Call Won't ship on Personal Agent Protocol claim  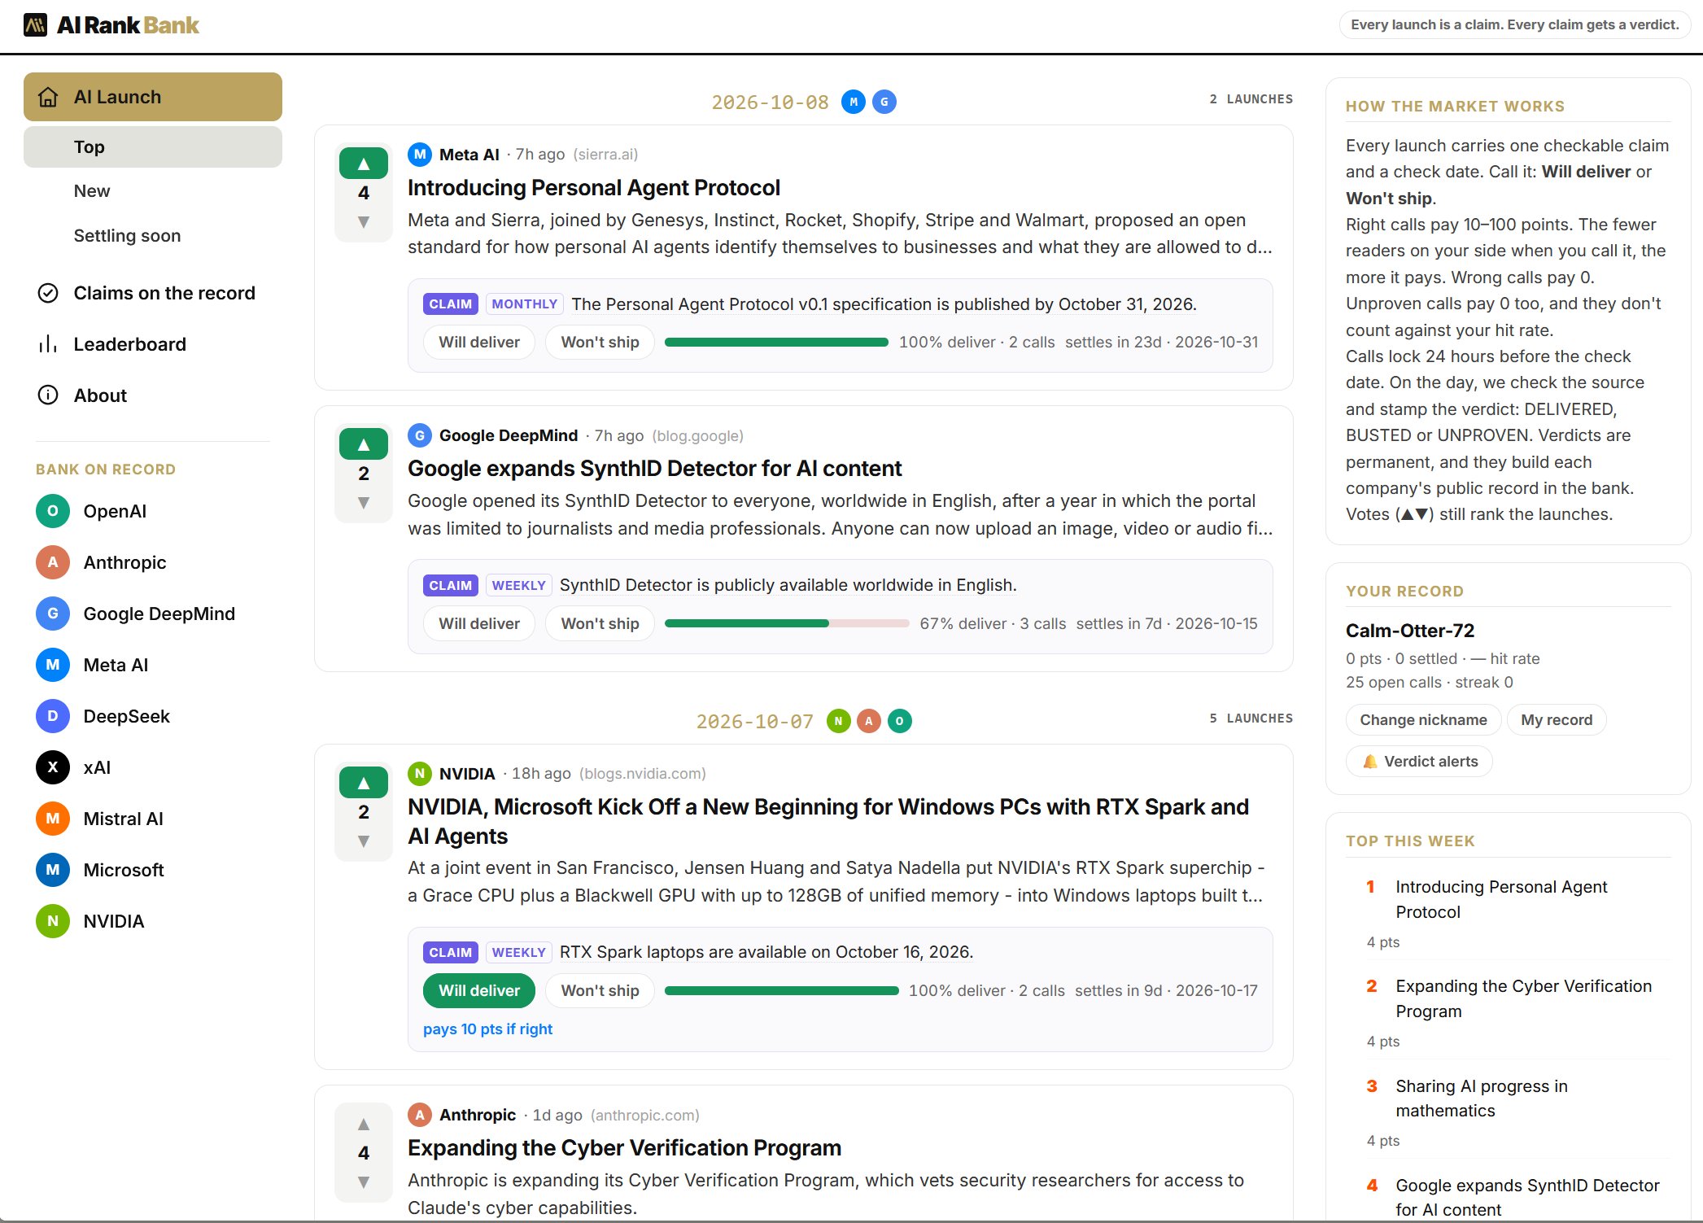pos(600,343)
